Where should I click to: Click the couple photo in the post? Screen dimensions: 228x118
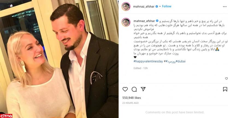[x=59, y=59]
